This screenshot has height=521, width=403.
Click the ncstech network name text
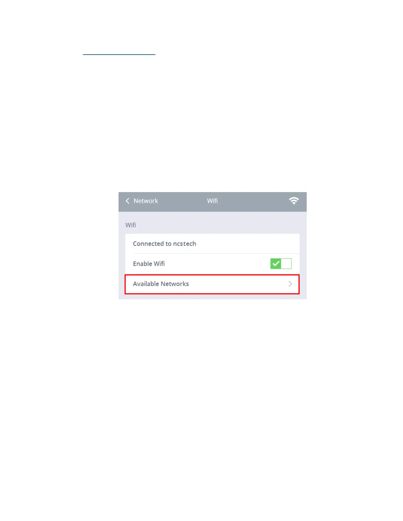click(x=185, y=244)
